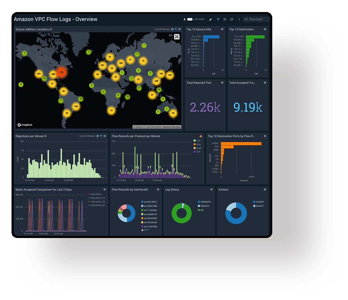Screen dimensions: 348x300
Task: Click the Actions panel title
Action: coord(223,190)
